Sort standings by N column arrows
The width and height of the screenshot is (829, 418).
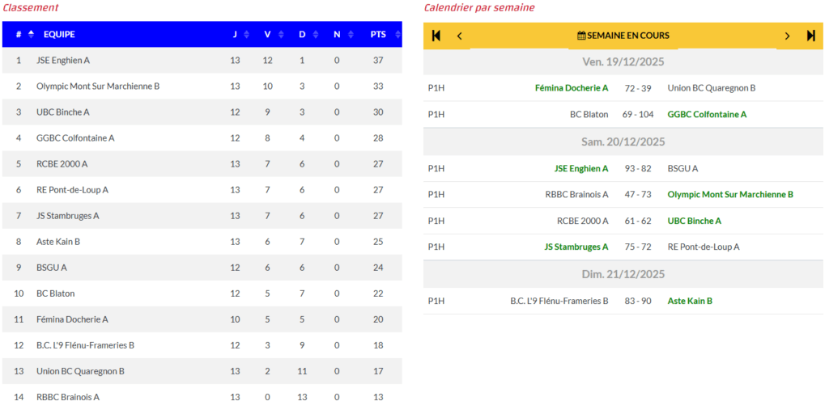coord(351,35)
